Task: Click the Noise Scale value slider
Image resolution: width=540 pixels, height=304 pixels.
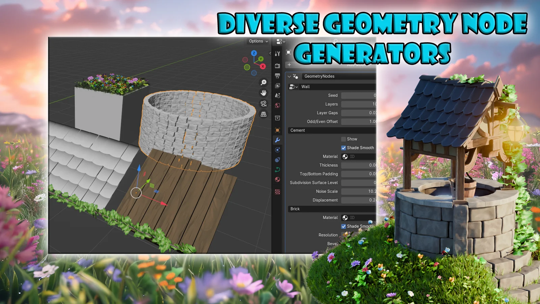Action: point(359,191)
